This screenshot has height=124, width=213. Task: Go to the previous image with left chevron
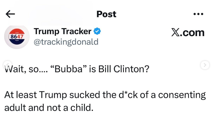[x=8, y=65]
